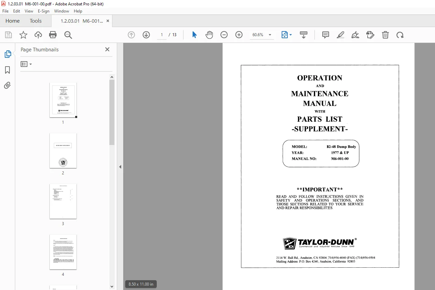Open Page Thumbnails sidebar icon
Image resolution: width=435 pixels, height=290 pixels.
pyautogui.click(x=7, y=54)
